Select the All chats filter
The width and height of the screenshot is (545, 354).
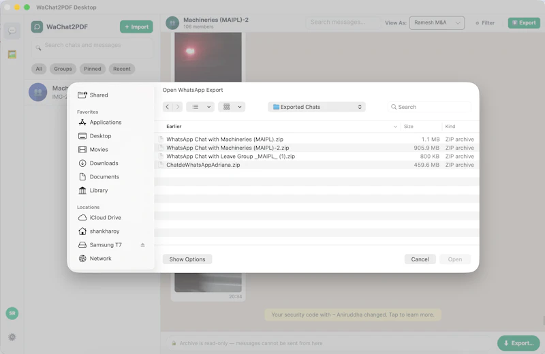click(x=39, y=69)
